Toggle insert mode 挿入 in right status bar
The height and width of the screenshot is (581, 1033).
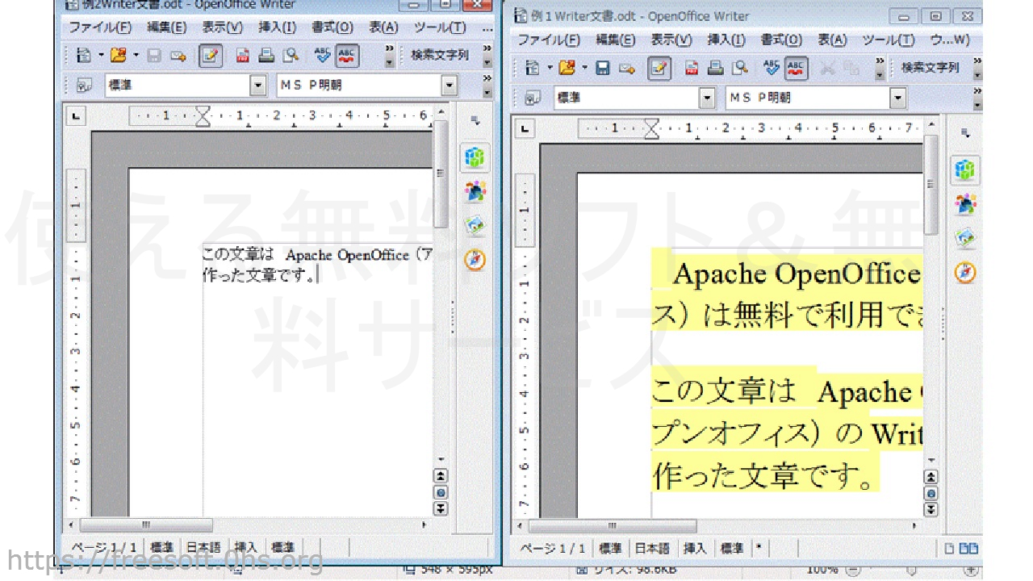coord(694,549)
